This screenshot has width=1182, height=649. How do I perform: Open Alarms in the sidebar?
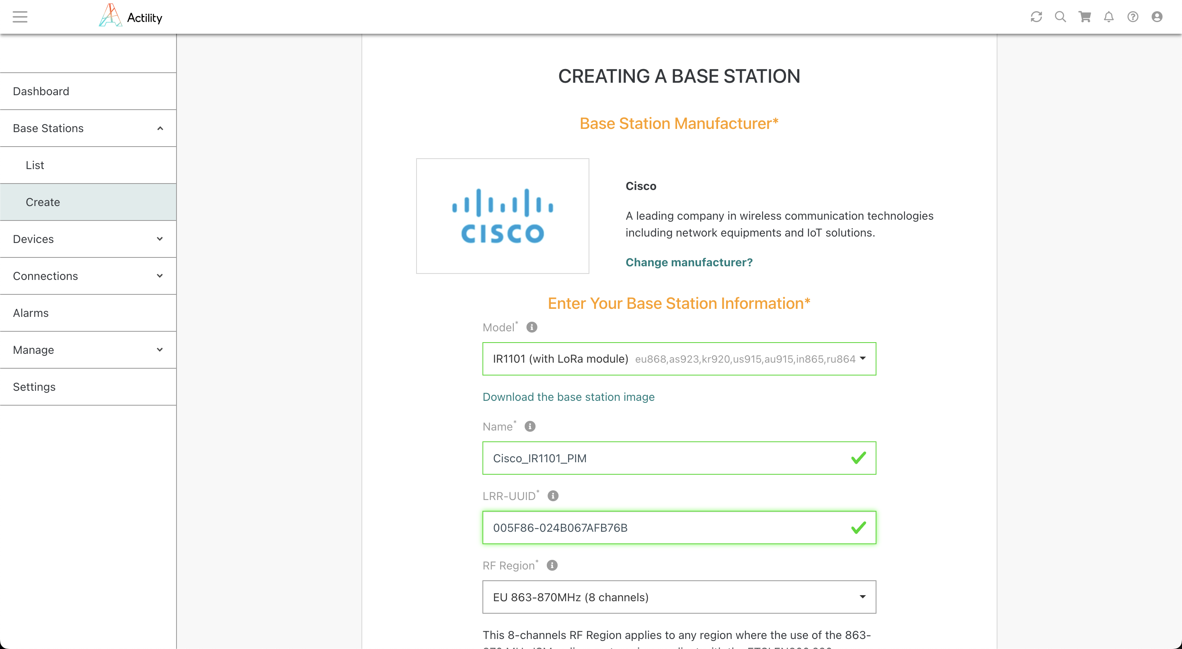tap(31, 313)
